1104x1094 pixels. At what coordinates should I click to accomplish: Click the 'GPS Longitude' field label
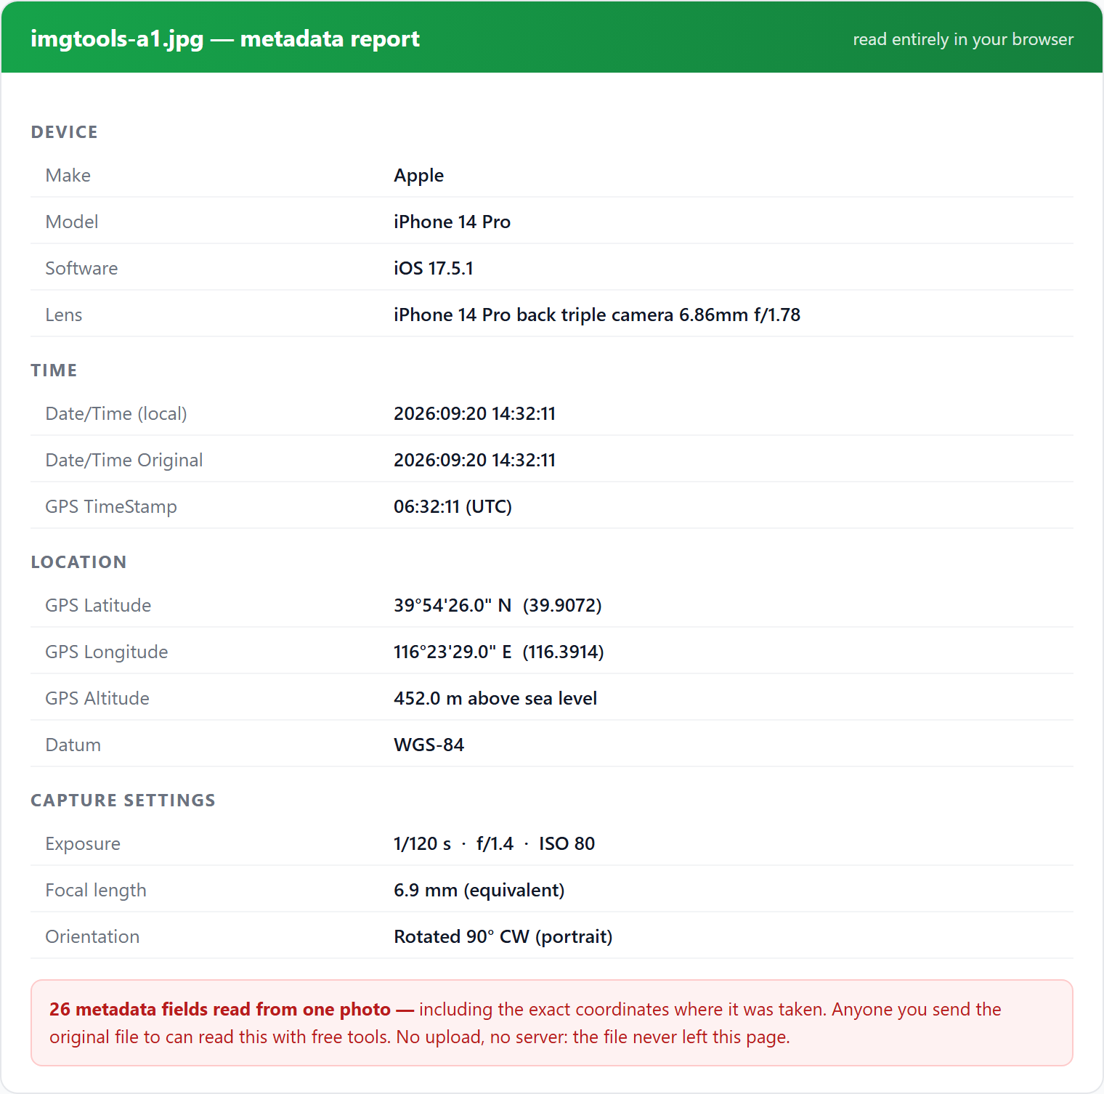[107, 652]
